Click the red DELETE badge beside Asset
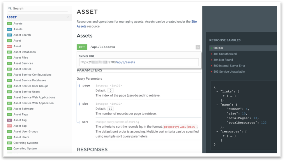This screenshot has width=284, height=161. click(x=9, y=46)
